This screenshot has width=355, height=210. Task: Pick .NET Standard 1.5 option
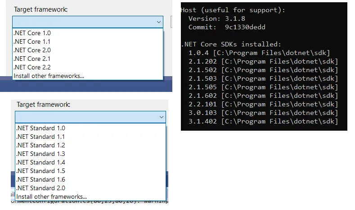[90, 171]
